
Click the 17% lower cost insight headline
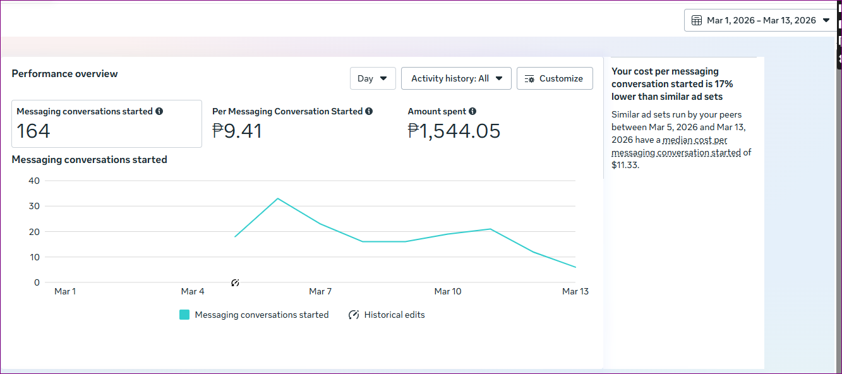pyautogui.click(x=672, y=84)
